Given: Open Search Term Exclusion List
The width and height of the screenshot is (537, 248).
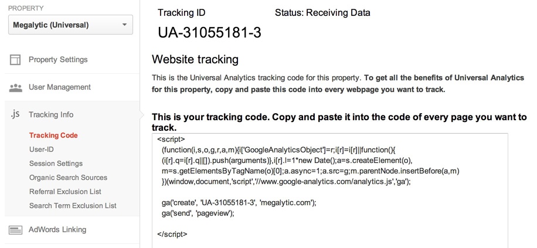Looking at the screenshot, I should tap(73, 206).
